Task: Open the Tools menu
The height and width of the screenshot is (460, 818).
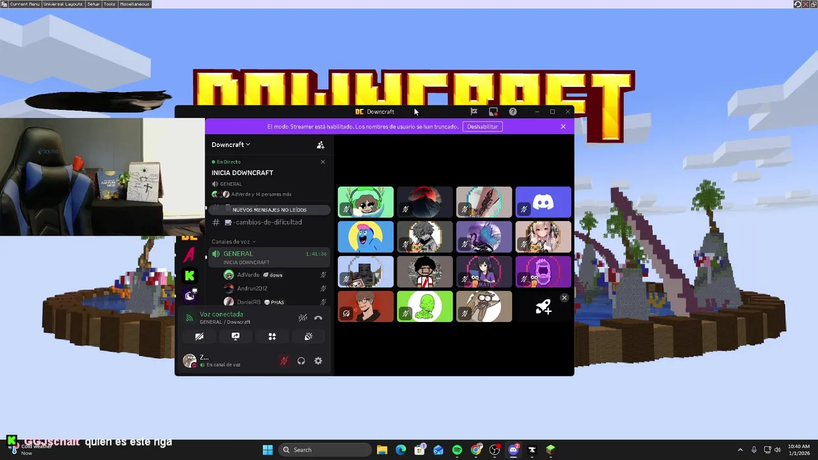Action: (110, 4)
